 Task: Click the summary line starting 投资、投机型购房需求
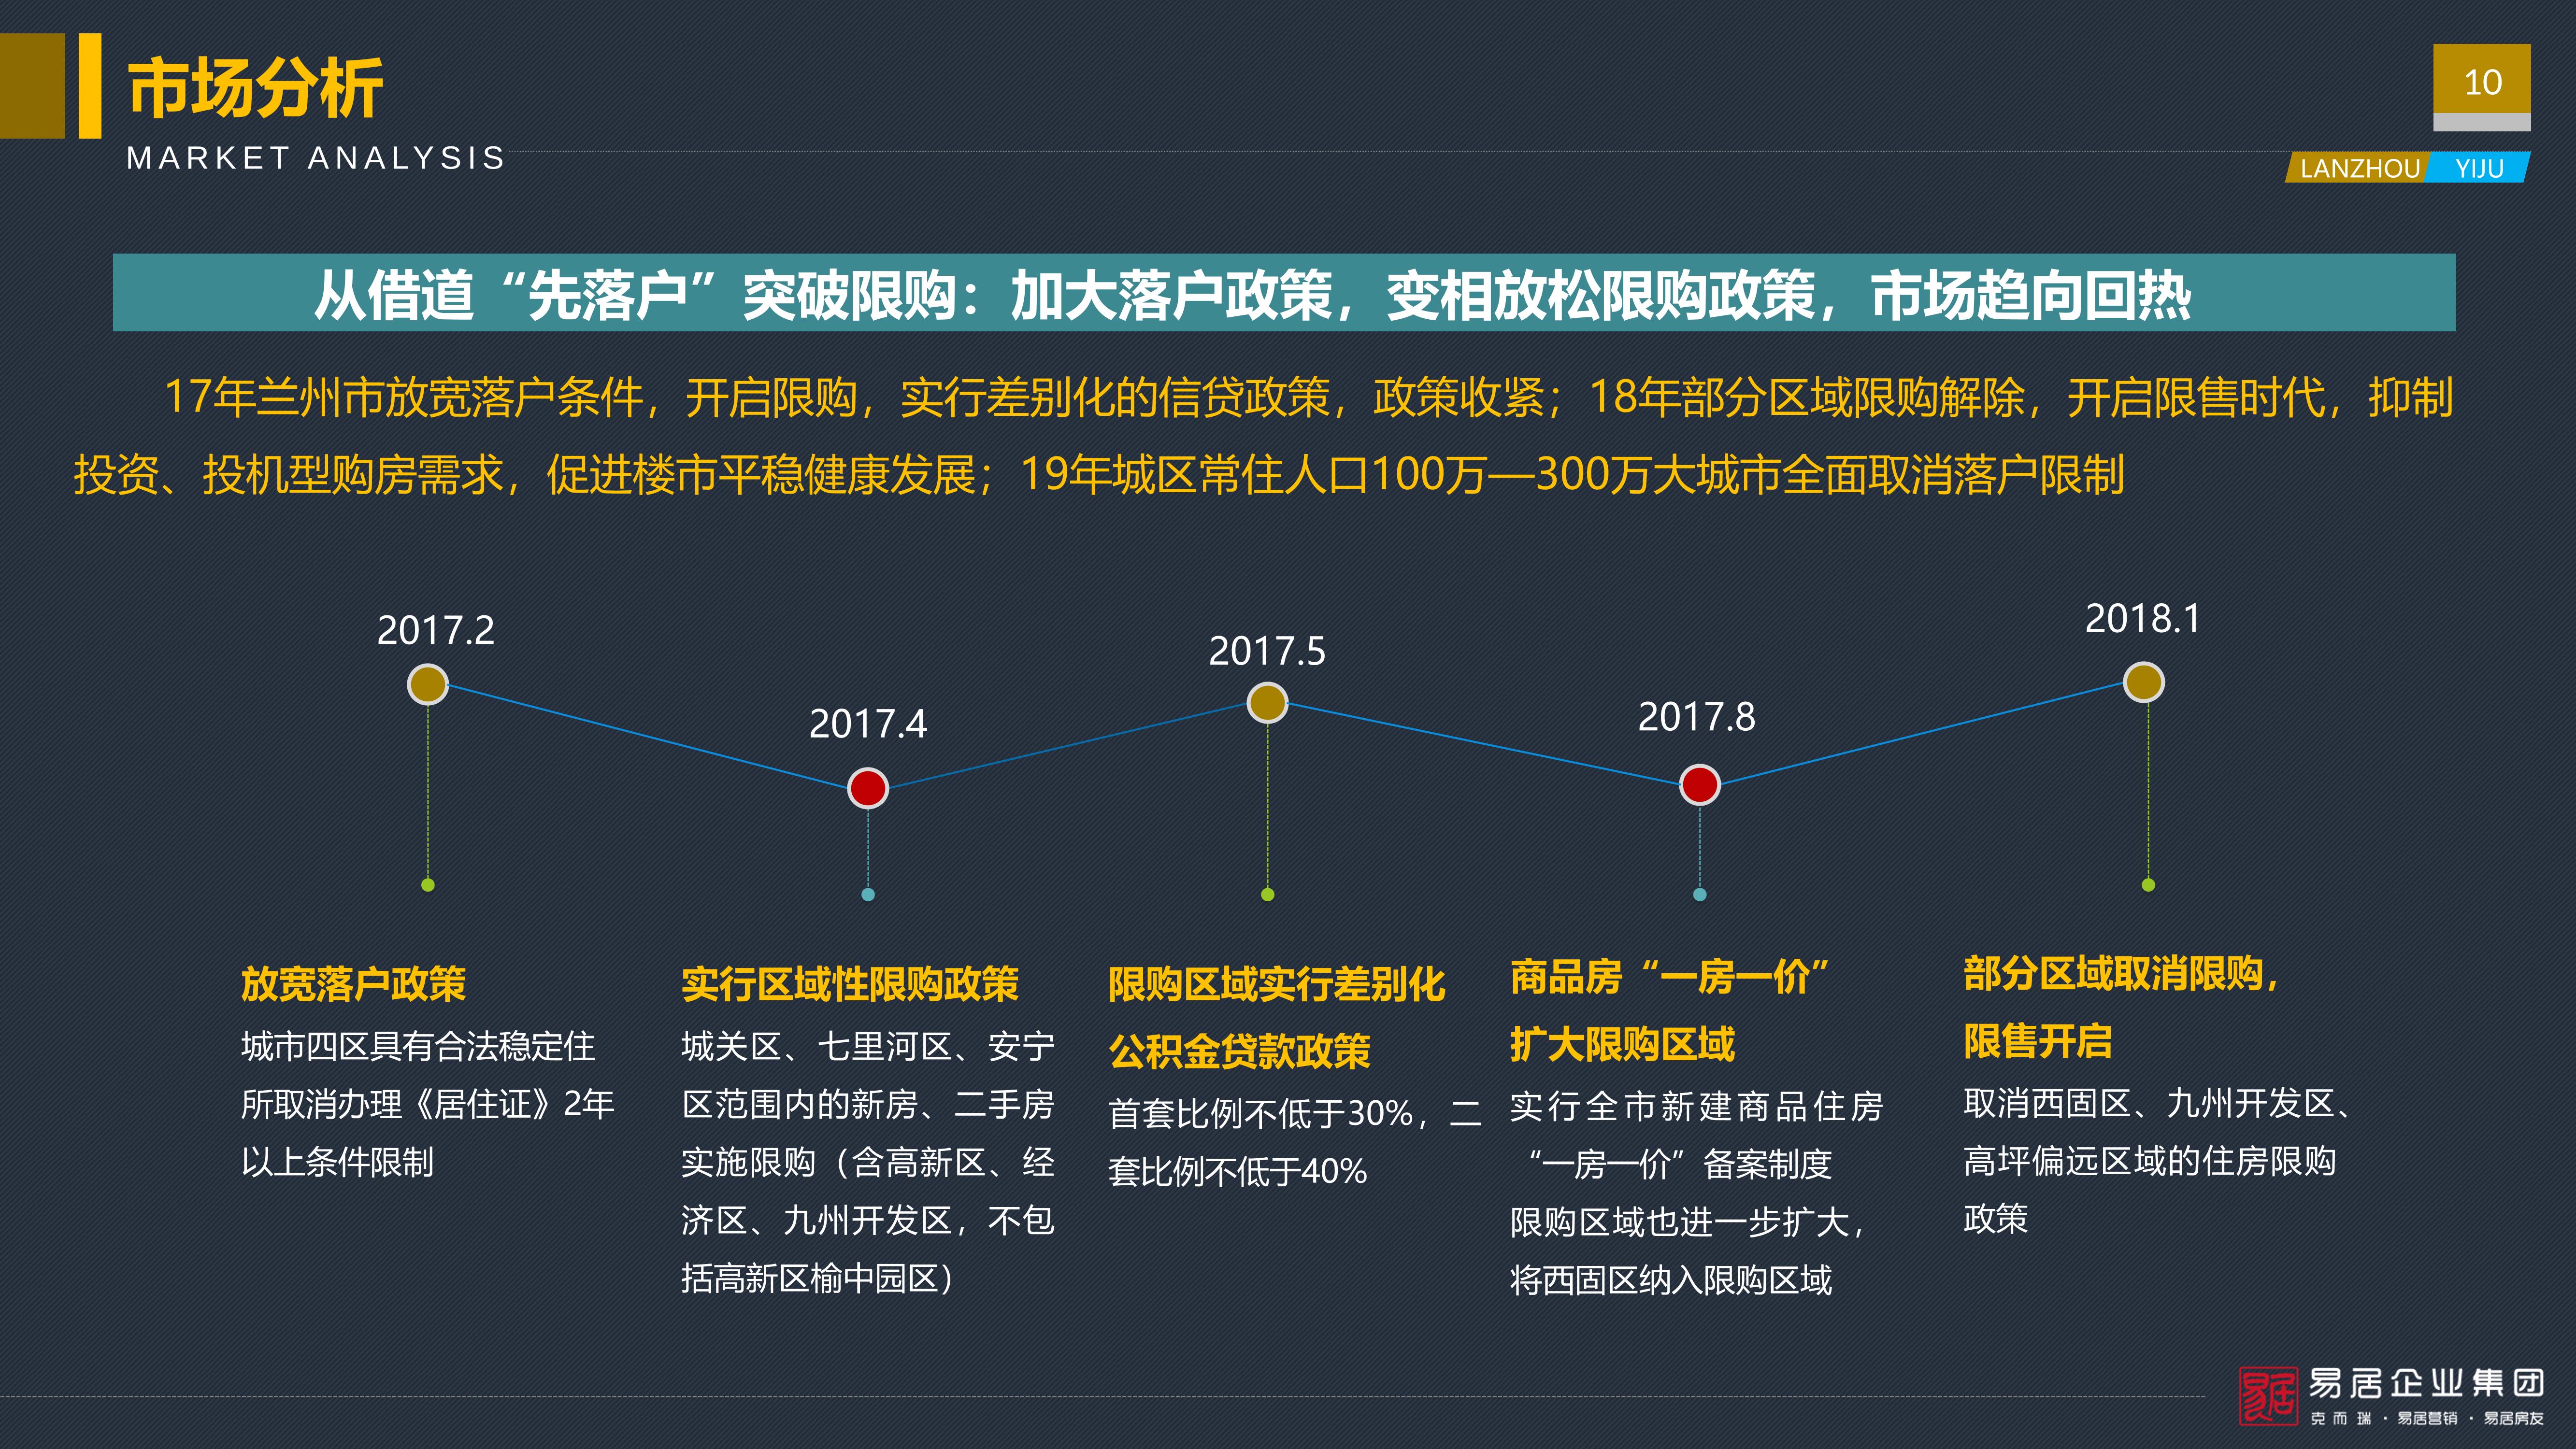pyautogui.click(x=1099, y=474)
